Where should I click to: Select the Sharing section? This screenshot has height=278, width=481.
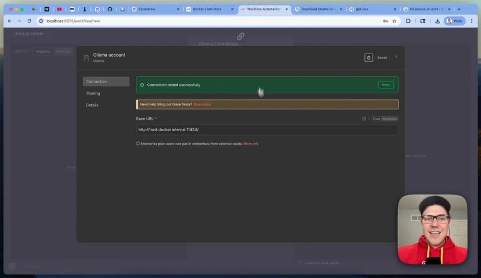93,93
